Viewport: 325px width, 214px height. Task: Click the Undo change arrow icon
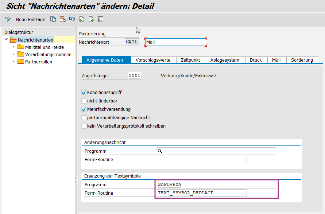click(72, 19)
